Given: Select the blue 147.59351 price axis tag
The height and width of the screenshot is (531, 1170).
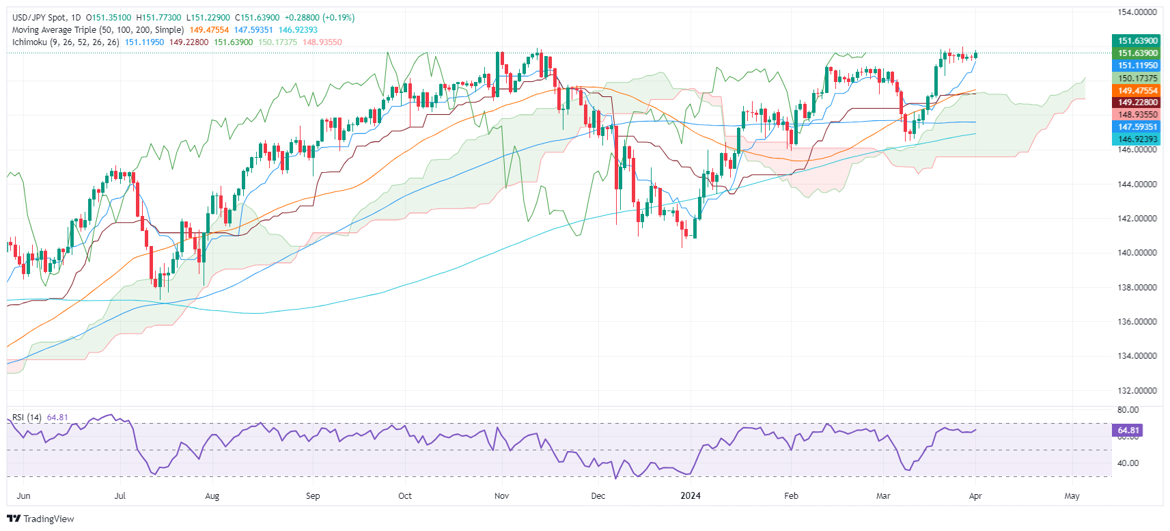Looking at the screenshot, I should point(1137,126).
